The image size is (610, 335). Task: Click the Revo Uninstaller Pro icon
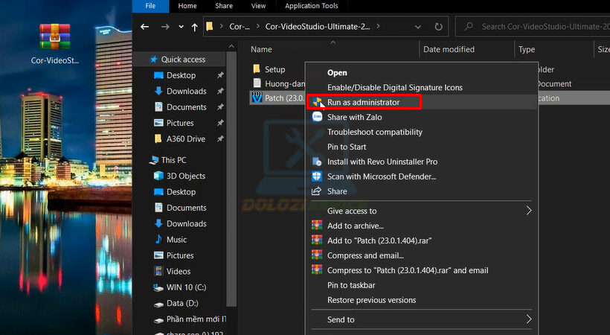click(317, 162)
